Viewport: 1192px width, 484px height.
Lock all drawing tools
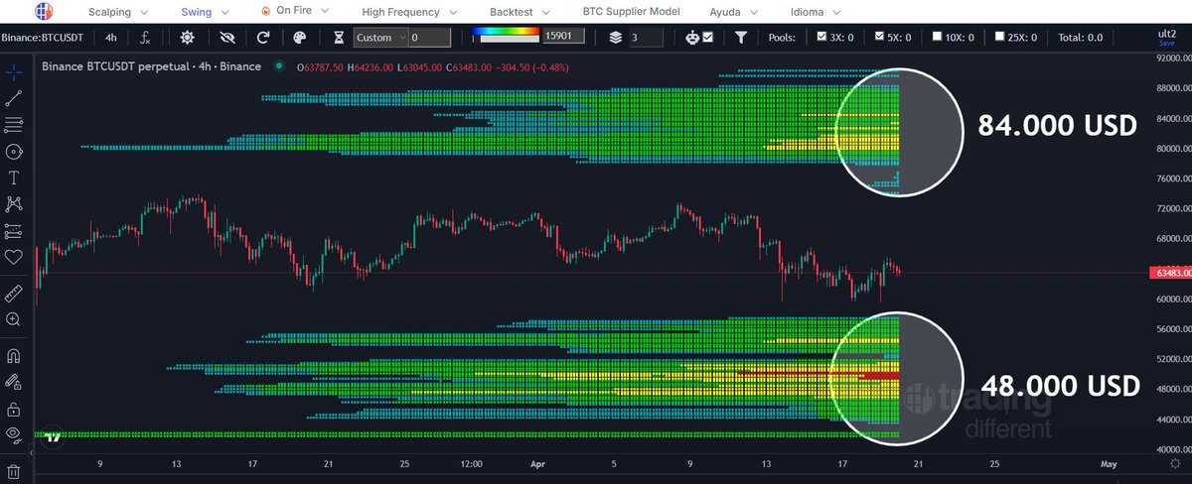click(x=14, y=408)
